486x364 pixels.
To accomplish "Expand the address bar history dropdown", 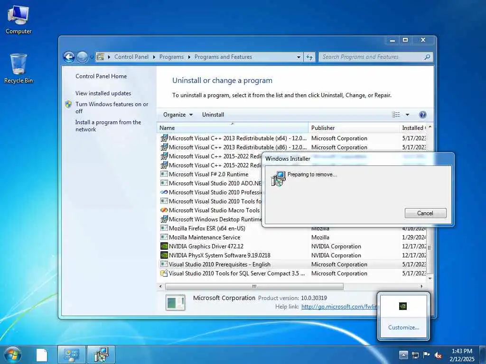I will point(299,57).
